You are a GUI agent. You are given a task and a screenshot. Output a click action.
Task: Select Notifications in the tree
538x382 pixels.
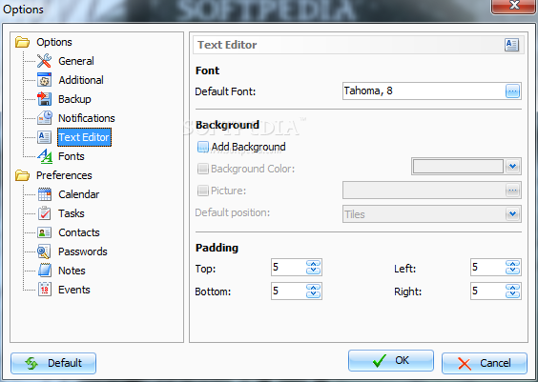click(x=87, y=118)
